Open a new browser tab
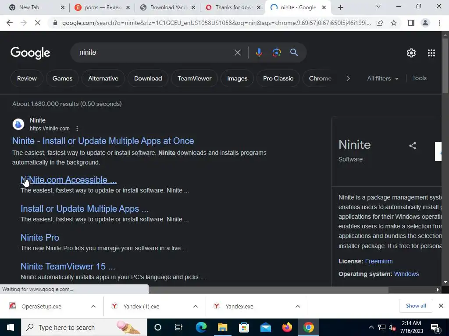The width and height of the screenshot is (449, 336). (340, 7)
